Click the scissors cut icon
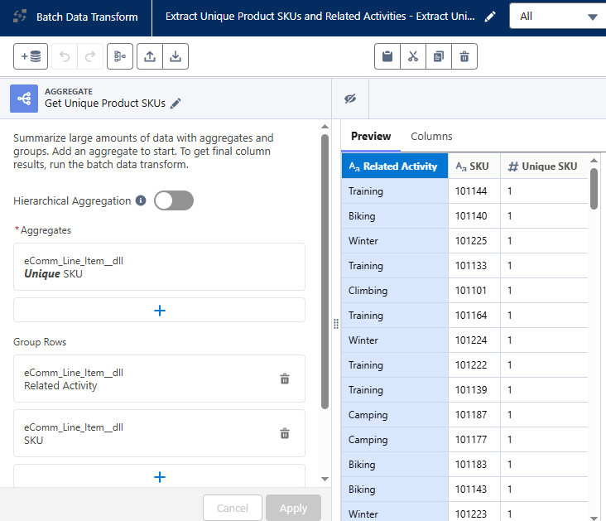Image resolution: width=606 pixels, height=521 pixels. click(x=412, y=56)
